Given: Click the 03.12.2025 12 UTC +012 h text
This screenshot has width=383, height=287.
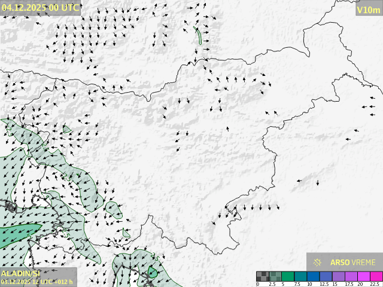Looking at the screenshot, I should coord(37,282).
